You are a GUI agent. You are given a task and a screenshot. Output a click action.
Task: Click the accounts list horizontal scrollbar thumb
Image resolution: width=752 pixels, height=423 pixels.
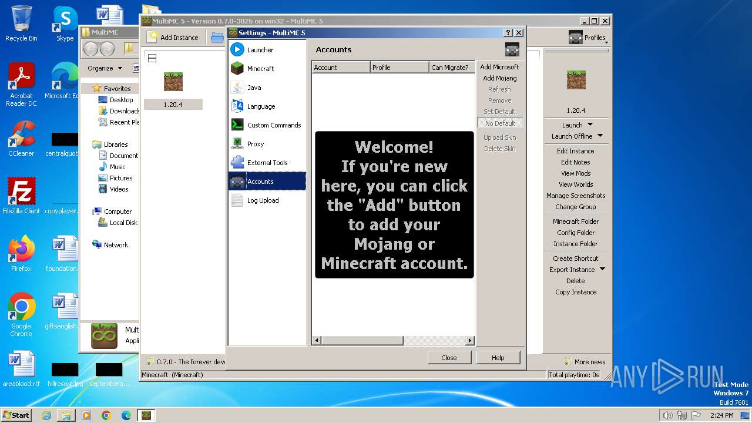click(362, 340)
